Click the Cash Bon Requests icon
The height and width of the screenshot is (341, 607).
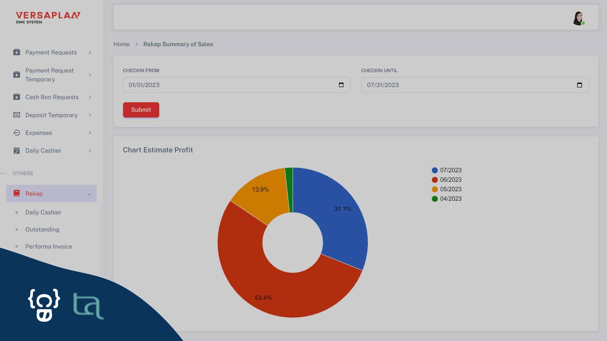coord(16,97)
